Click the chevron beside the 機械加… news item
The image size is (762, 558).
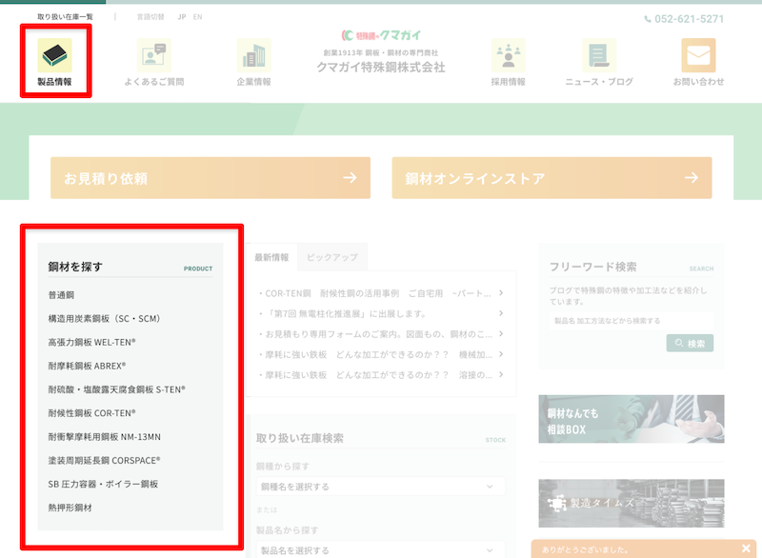(x=501, y=354)
